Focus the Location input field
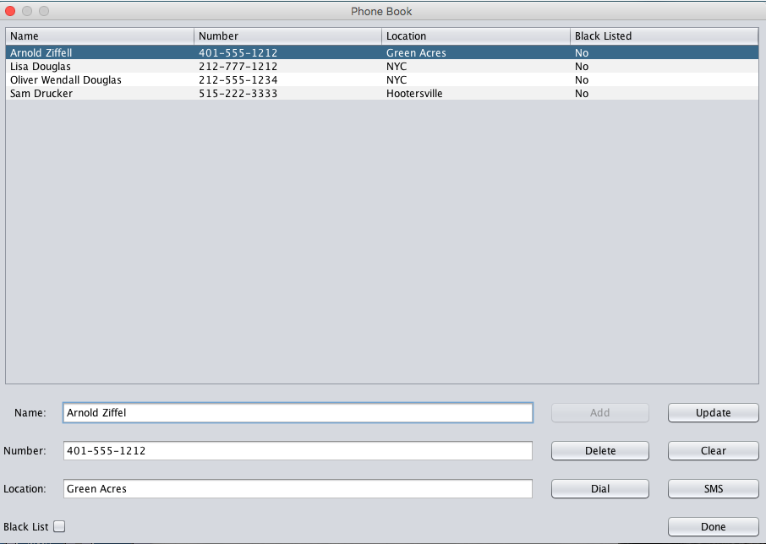This screenshot has width=766, height=544. 298,489
